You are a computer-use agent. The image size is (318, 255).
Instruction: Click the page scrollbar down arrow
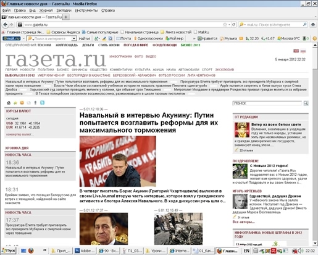(x=315, y=243)
